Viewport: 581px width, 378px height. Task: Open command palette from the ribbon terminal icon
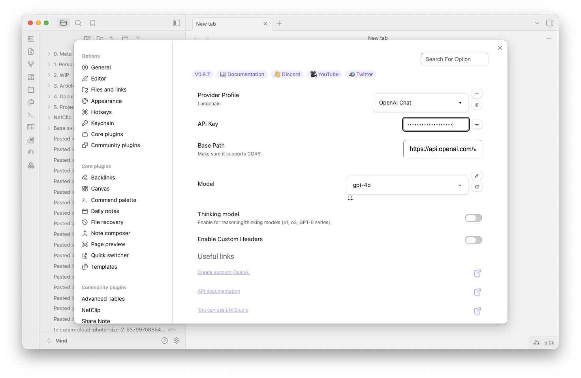coord(31,115)
